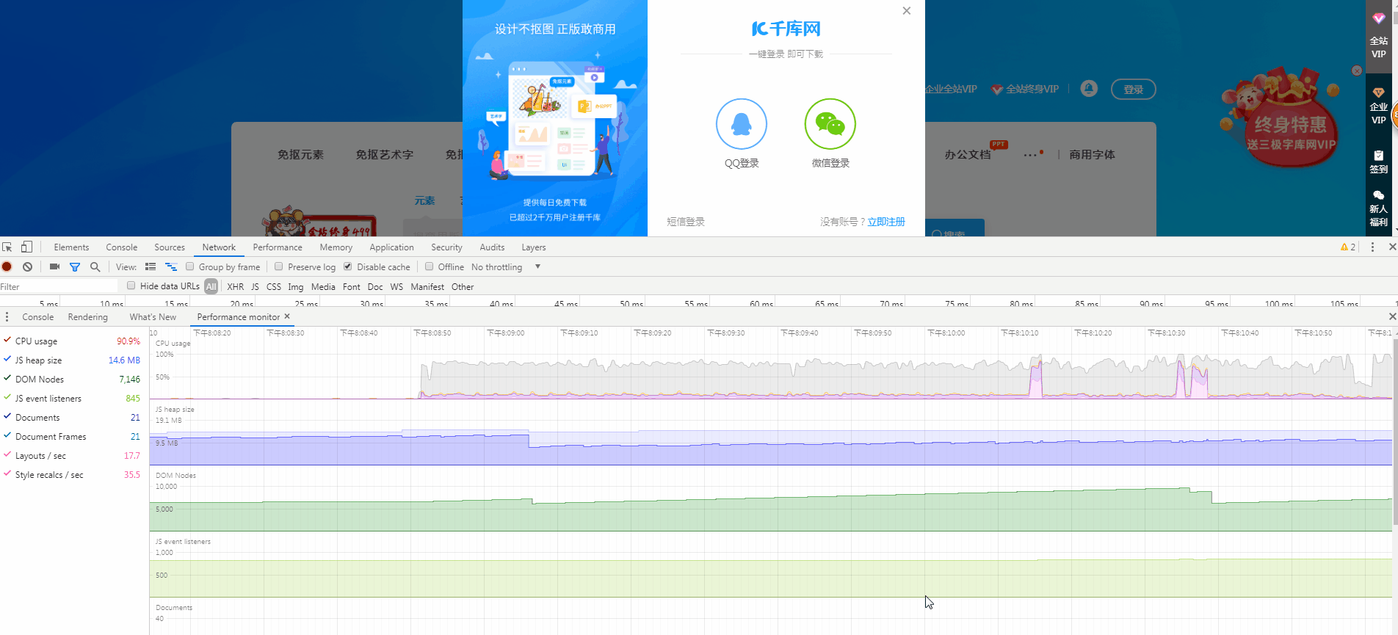Choose the QQ login icon
The width and height of the screenshot is (1398, 635).
[x=742, y=124]
